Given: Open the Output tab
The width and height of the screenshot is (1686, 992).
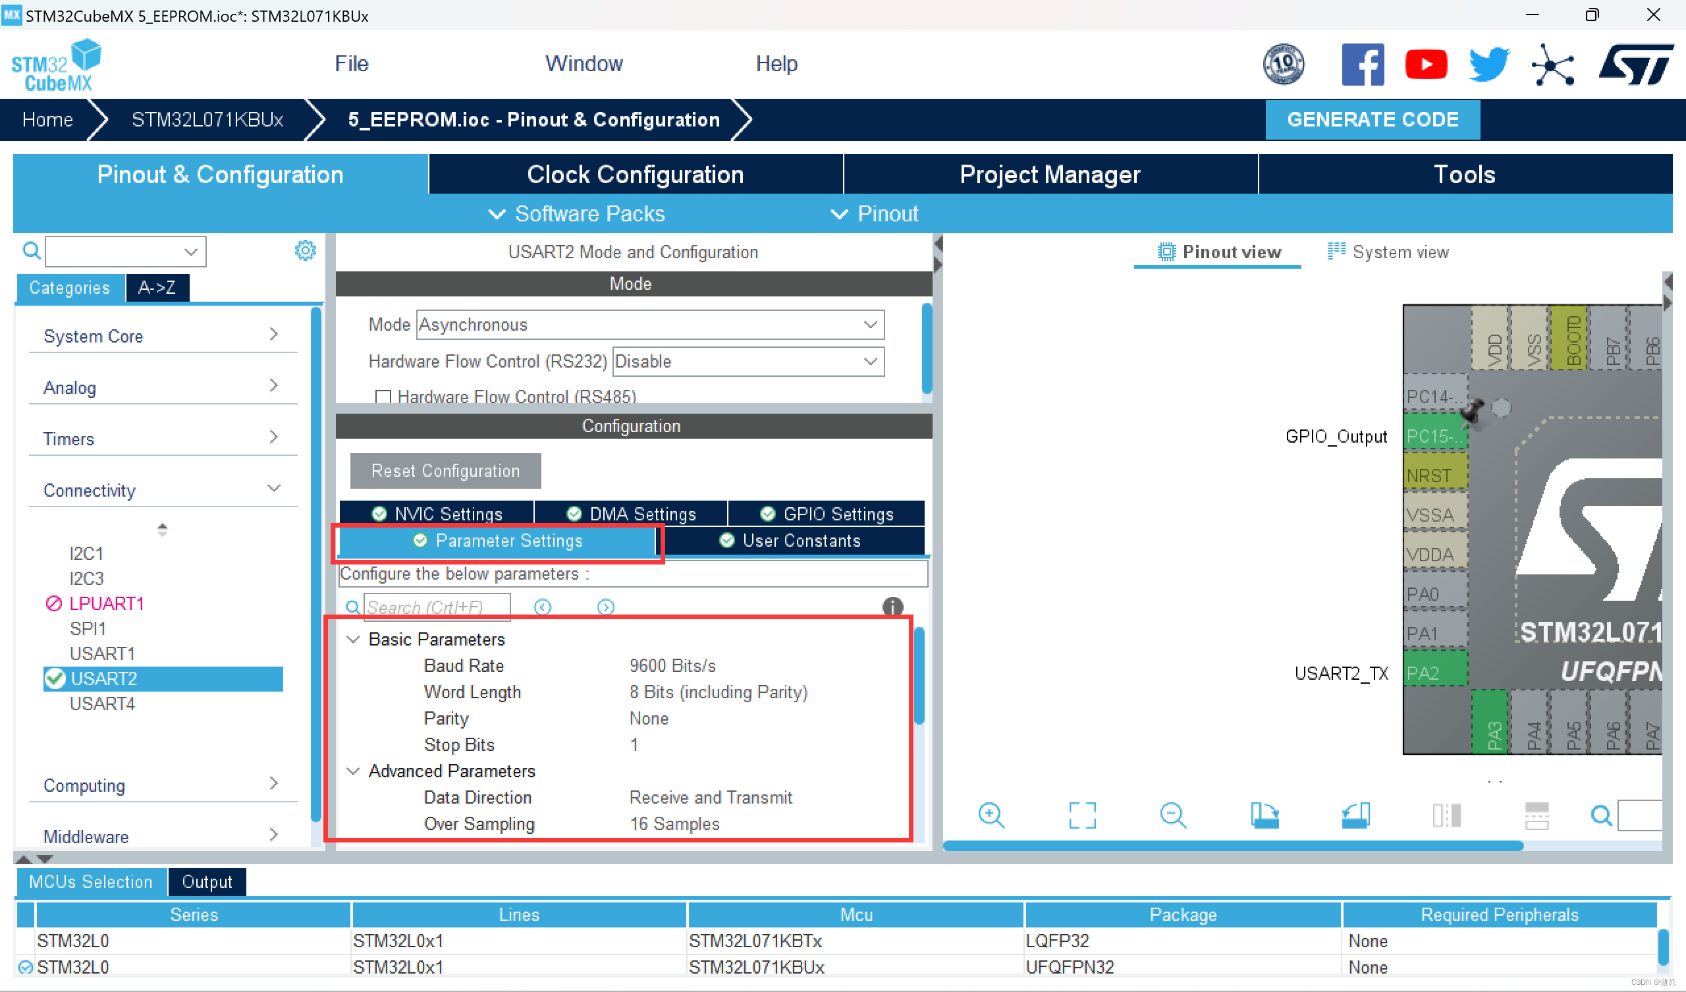Looking at the screenshot, I should (207, 881).
